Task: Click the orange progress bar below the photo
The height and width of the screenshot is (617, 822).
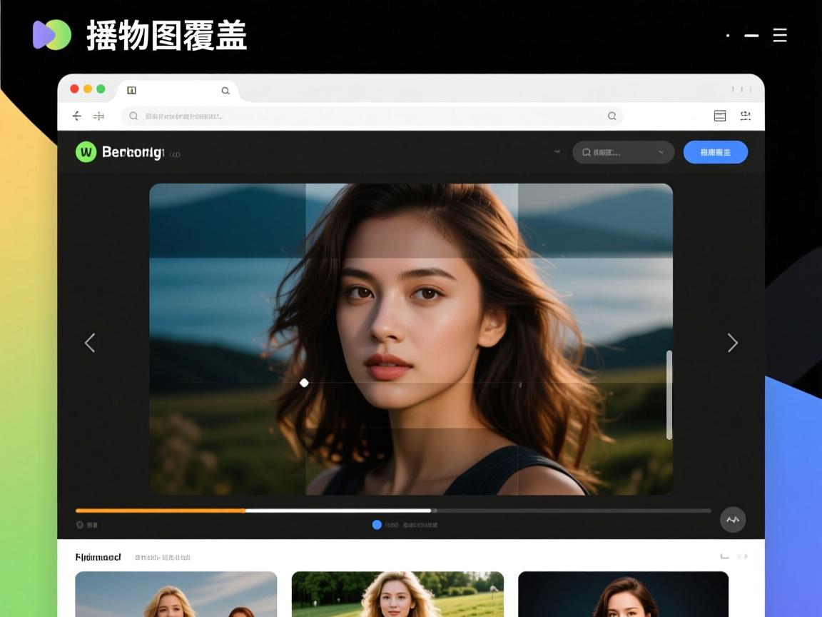Action: pyautogui.click(x=161, y=511)
